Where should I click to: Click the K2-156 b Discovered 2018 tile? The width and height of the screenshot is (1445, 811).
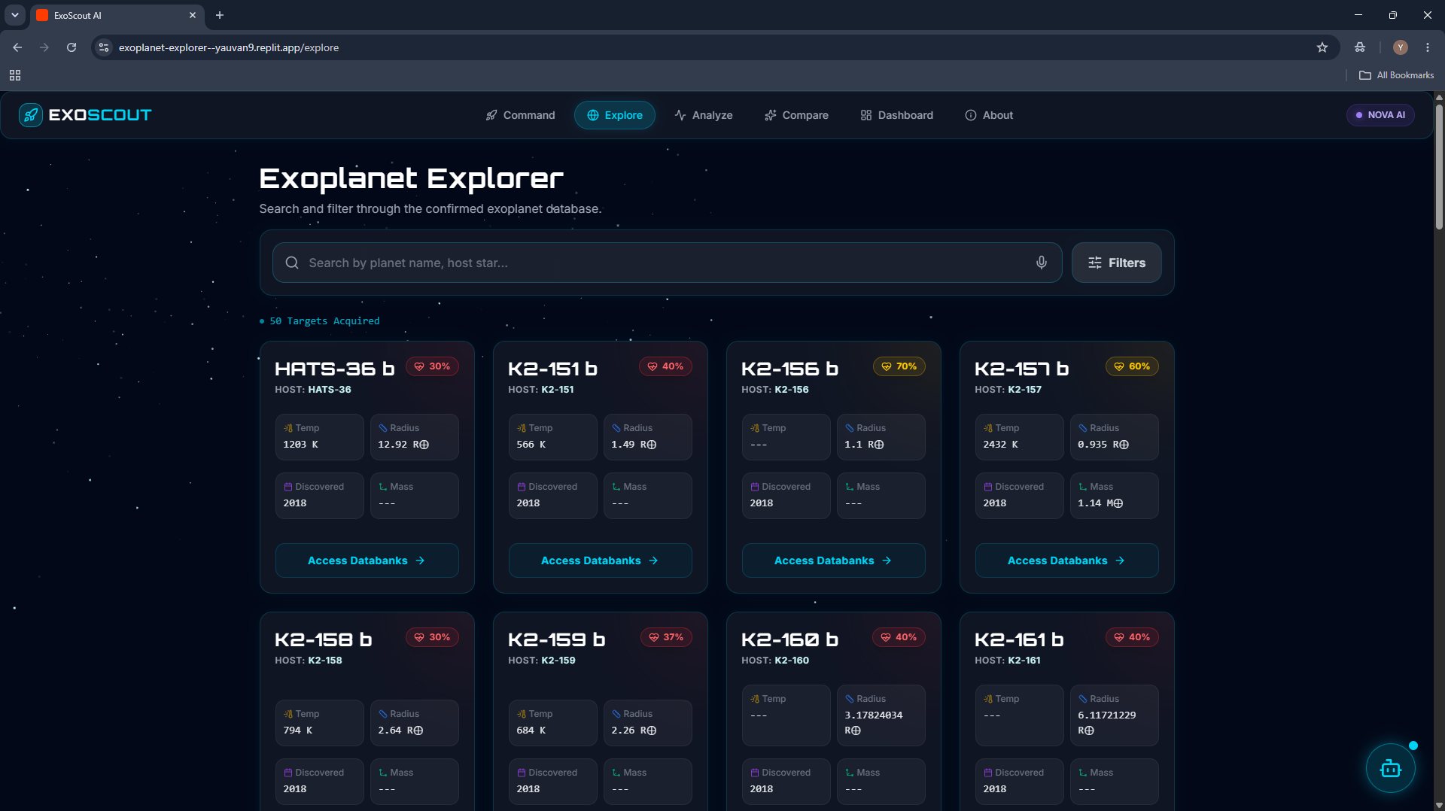tap(786, 495)
